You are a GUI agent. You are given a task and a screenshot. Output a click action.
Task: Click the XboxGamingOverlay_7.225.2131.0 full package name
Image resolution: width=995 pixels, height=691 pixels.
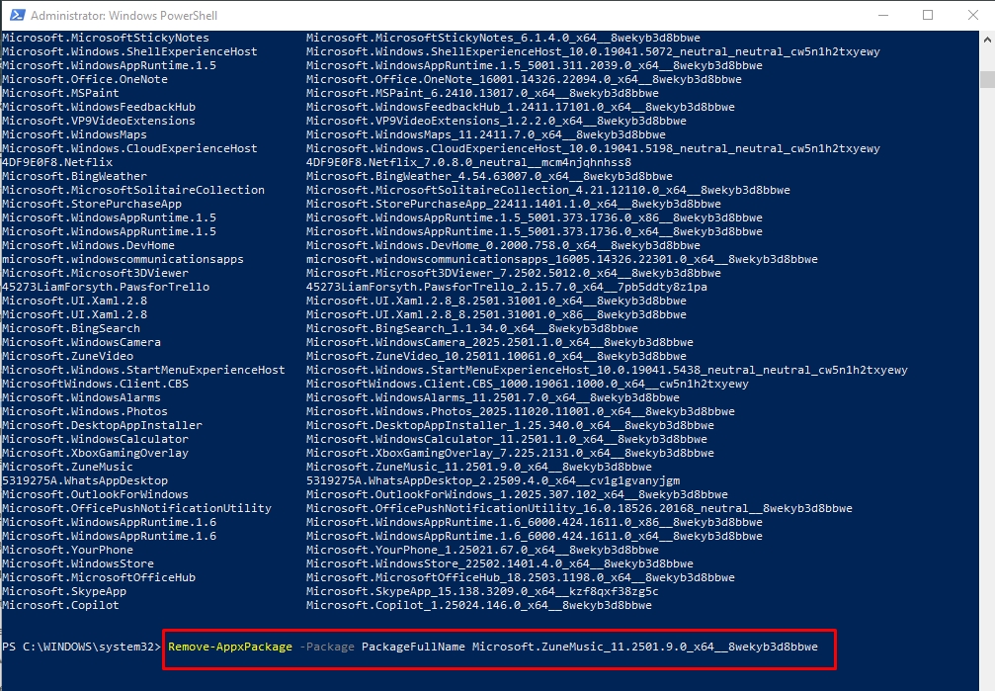(x=510, y=453)
